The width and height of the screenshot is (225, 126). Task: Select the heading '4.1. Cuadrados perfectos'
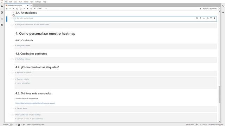[x=31, y=54]
